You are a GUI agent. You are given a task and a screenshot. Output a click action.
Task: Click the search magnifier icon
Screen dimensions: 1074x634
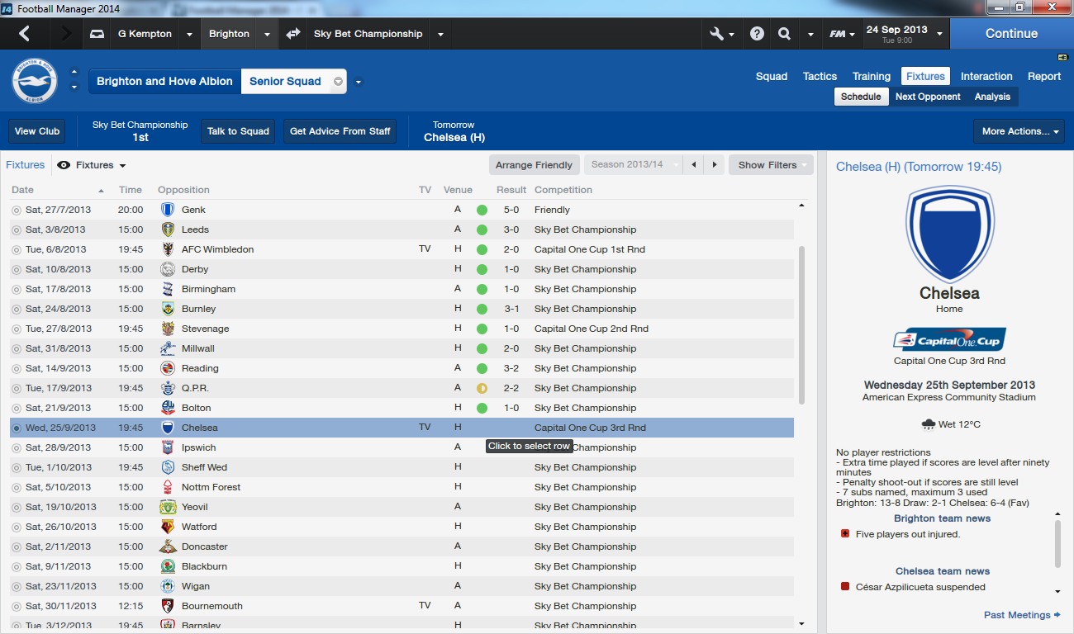point(784,34)
